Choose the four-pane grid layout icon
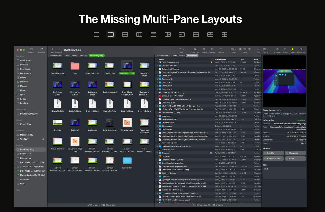Viewport: 325px width, 212px height. click(x=224, y=34)
